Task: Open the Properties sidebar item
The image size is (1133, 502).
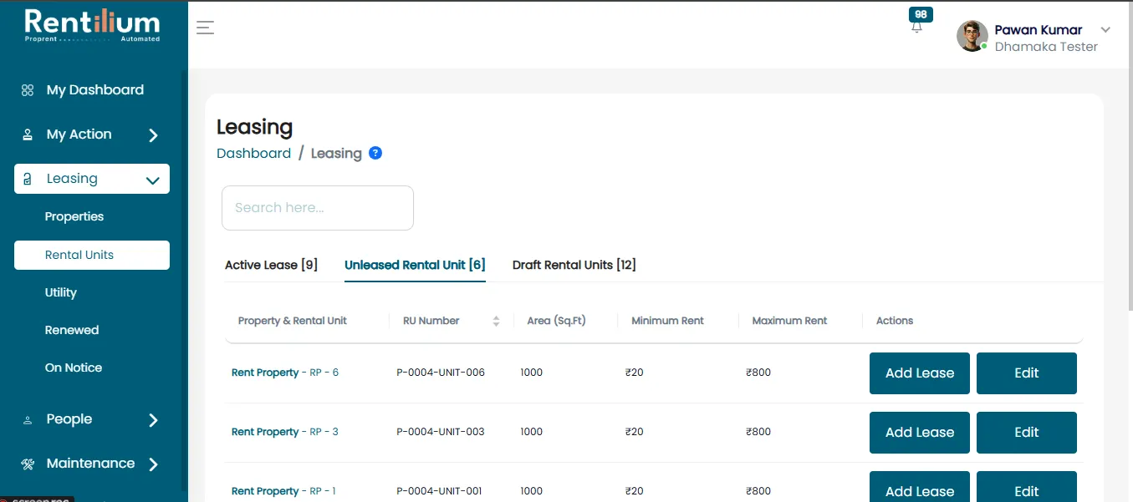Action: [x=74, y=216]
